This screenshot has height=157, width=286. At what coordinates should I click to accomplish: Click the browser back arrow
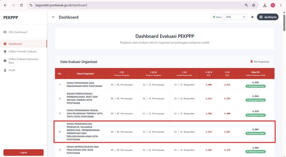(x=5, y=5)
